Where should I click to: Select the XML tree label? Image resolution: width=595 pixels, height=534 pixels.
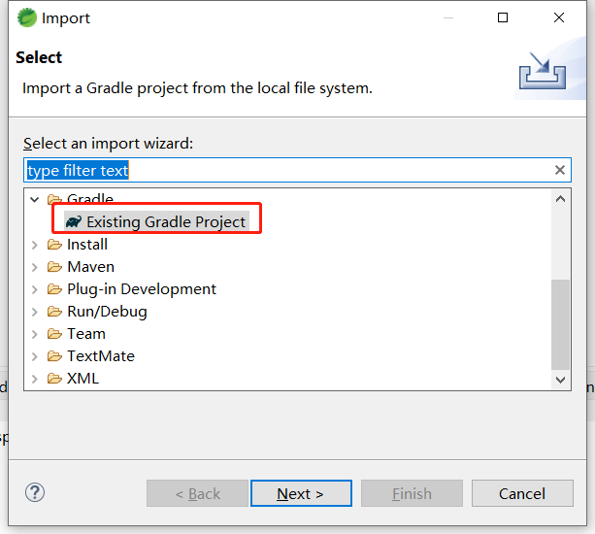pos(83,379)
